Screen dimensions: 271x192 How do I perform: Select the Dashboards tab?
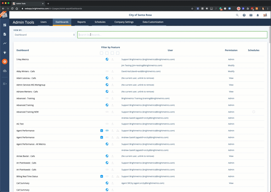pyautogui.click(x=62, y=22)
